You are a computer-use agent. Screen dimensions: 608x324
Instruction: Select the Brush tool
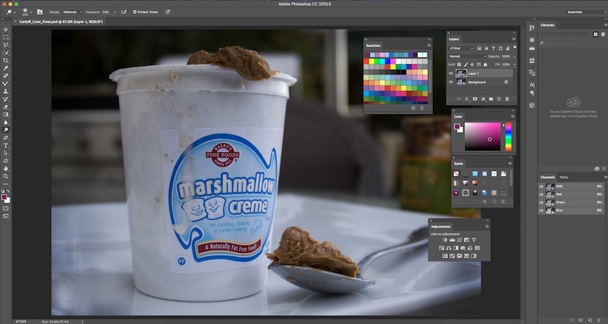coord(6,84)
